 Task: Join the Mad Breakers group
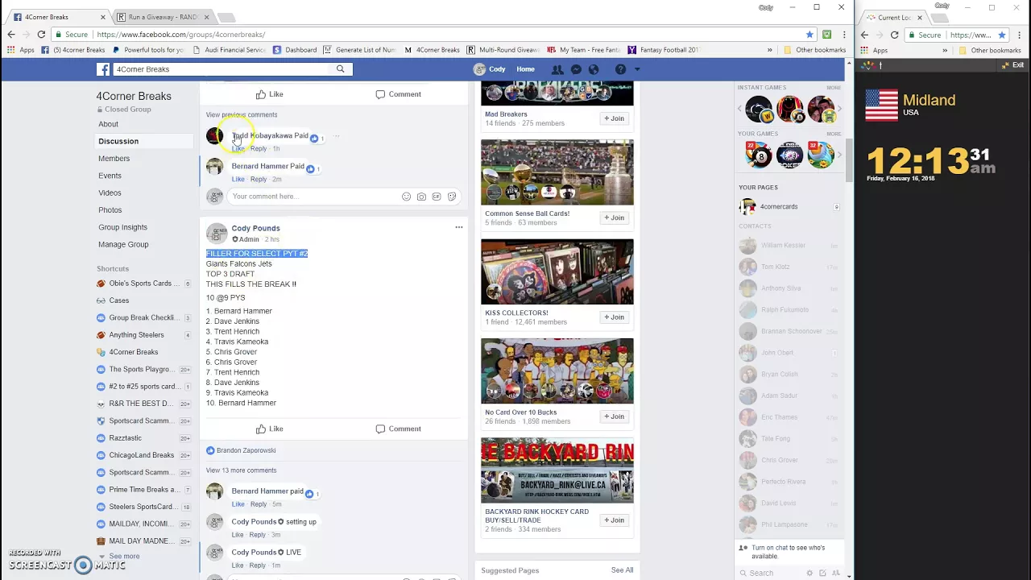click(614, 118)
